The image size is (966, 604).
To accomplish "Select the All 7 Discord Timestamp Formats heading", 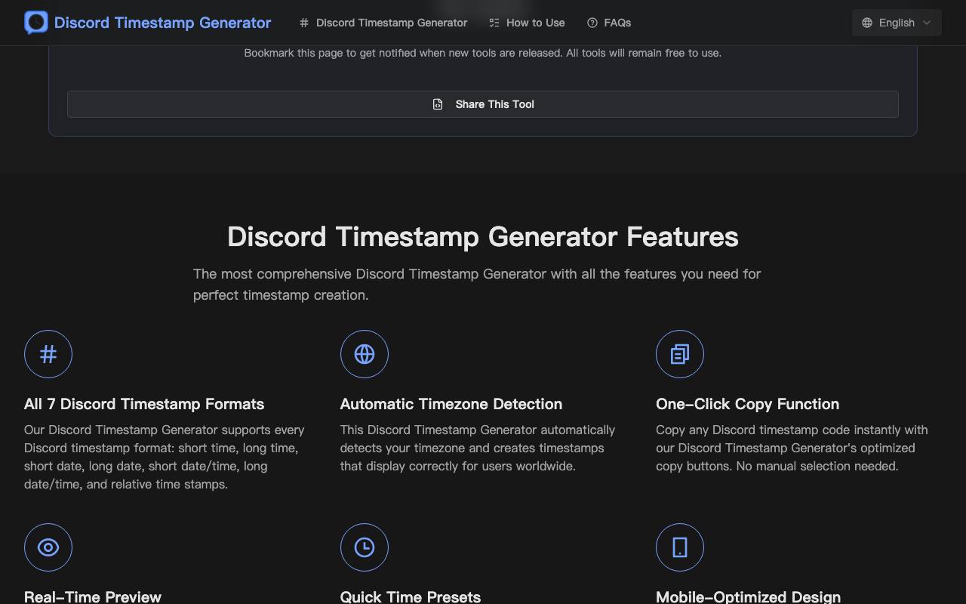I will pyautogui.click(x=144, y=404).
